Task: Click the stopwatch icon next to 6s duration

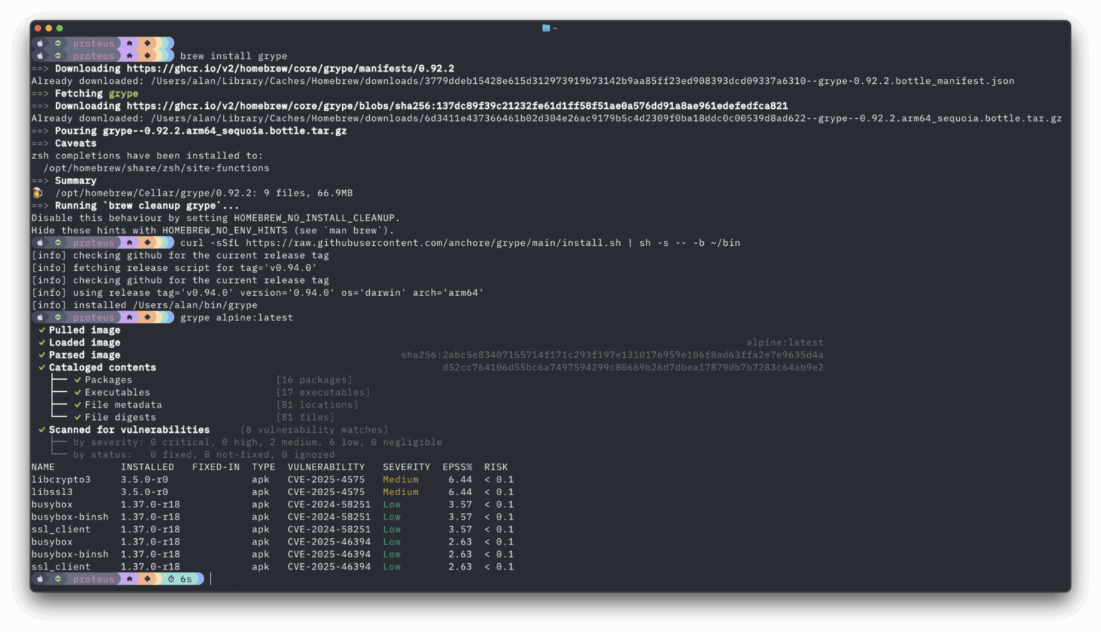Action: tap(172, 579)
